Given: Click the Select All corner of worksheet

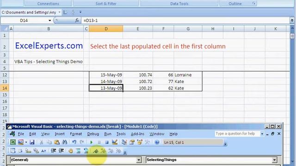Looking at the screenshot, I should (x=5, y=29).
